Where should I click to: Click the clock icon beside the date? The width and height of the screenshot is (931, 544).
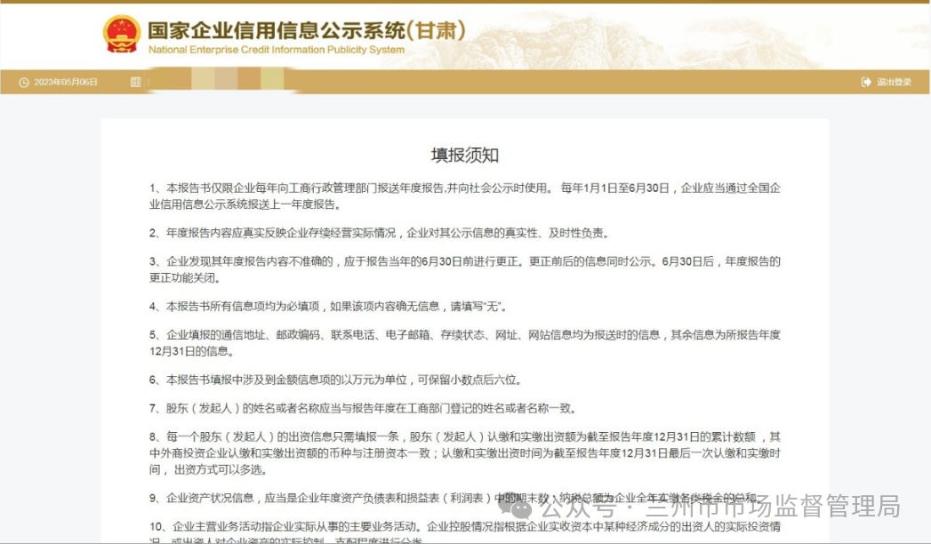[x=24, y=83]
